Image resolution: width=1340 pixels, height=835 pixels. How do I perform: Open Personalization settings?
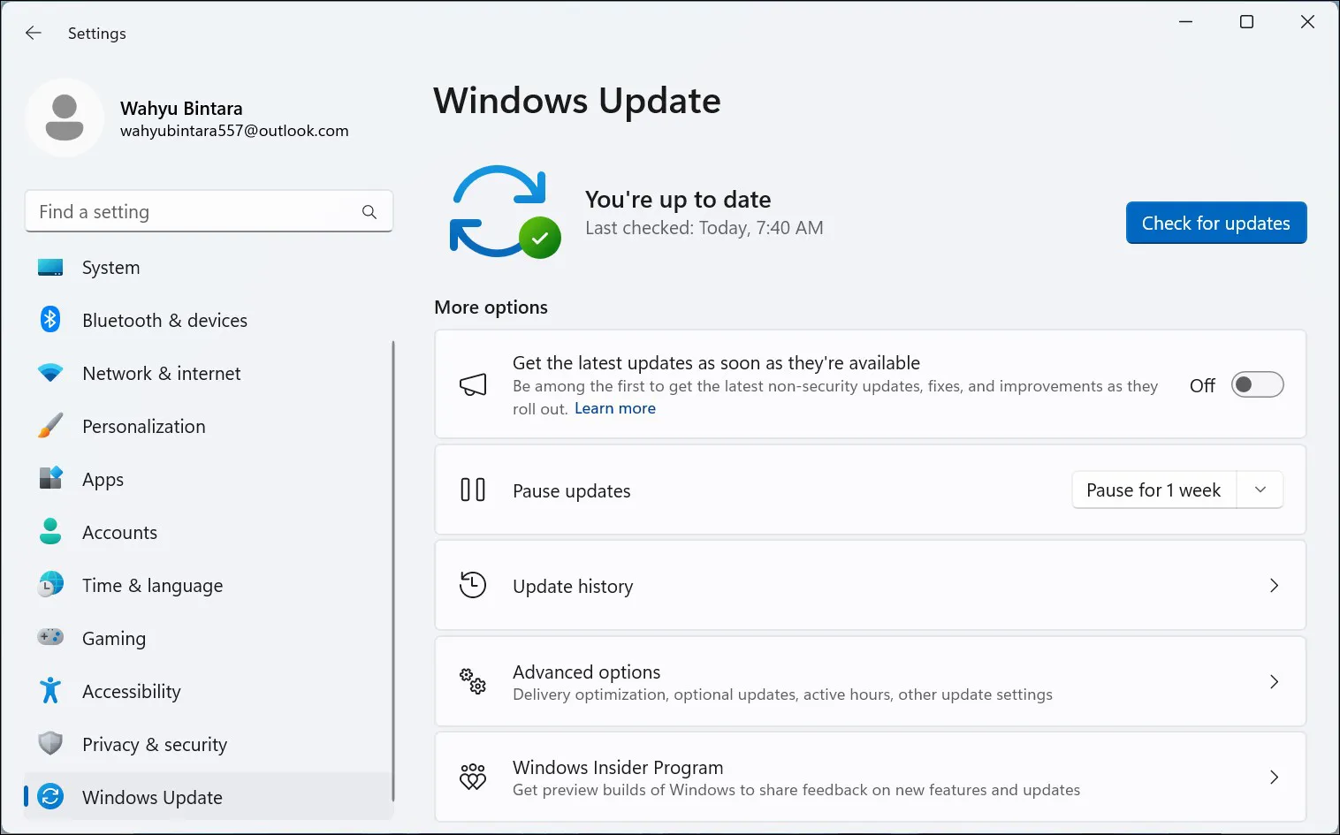click(49, 426)
